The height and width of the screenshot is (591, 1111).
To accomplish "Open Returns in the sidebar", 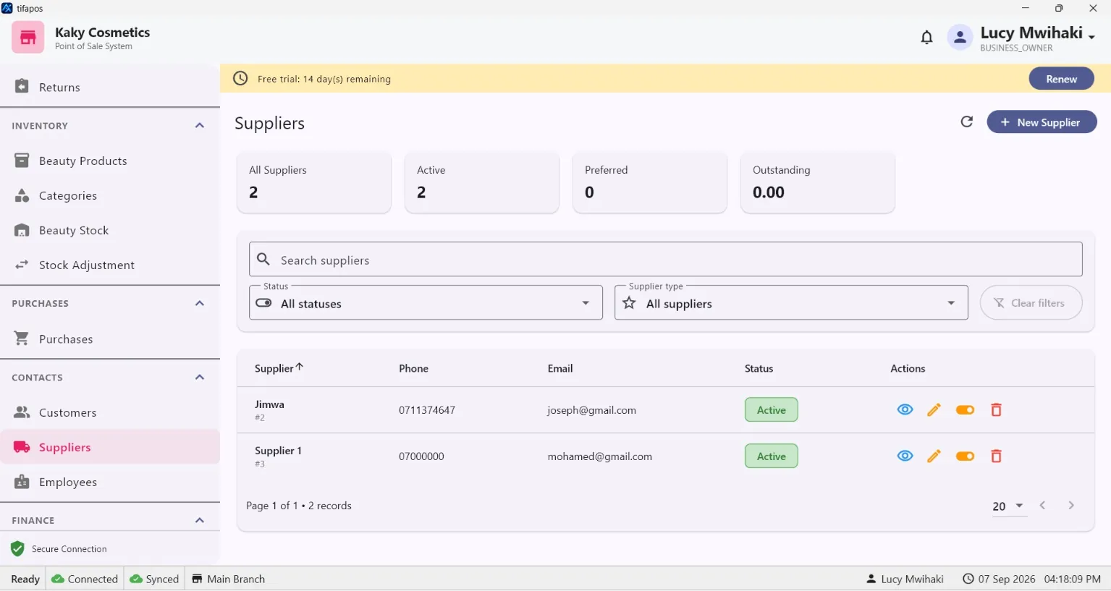I will pyautogui.click(x=110, y=87).
